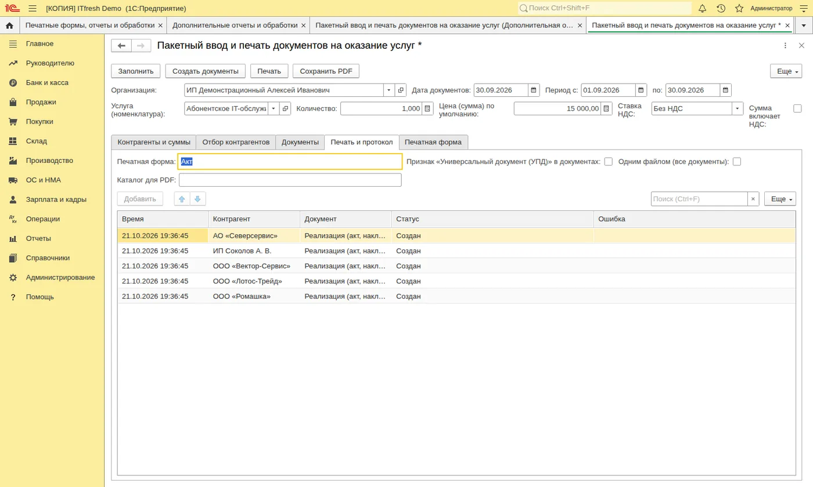Select row with ООО «Ромашка»

(456, 296)
